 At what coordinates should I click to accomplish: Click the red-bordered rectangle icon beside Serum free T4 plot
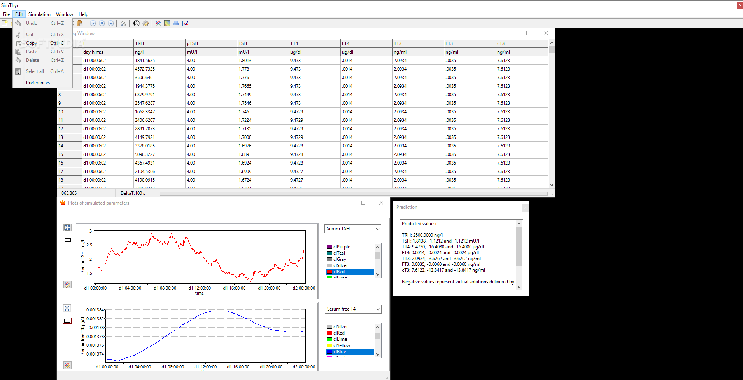[67, 321]
